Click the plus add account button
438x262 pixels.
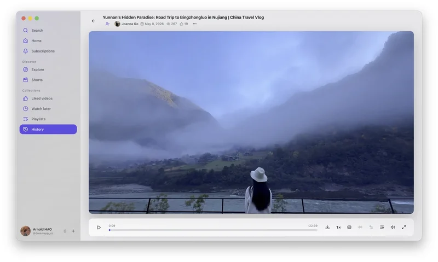[73, 231]
